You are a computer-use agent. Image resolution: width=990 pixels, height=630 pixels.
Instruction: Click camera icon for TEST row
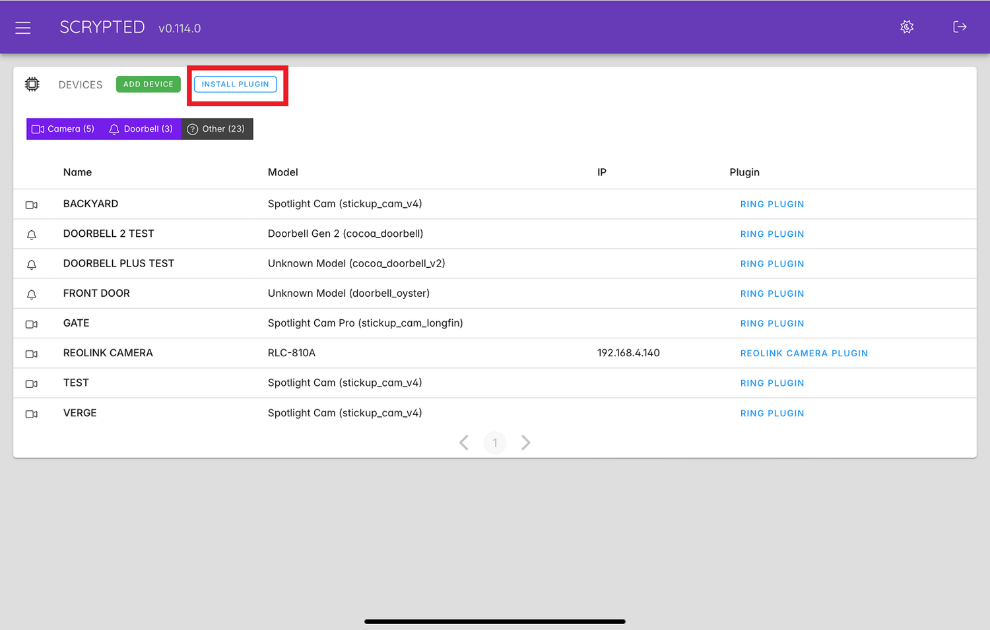(x=32, y=384)
